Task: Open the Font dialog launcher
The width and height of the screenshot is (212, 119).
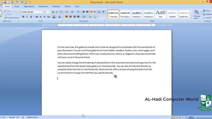Action: click(x=62, y=21)
